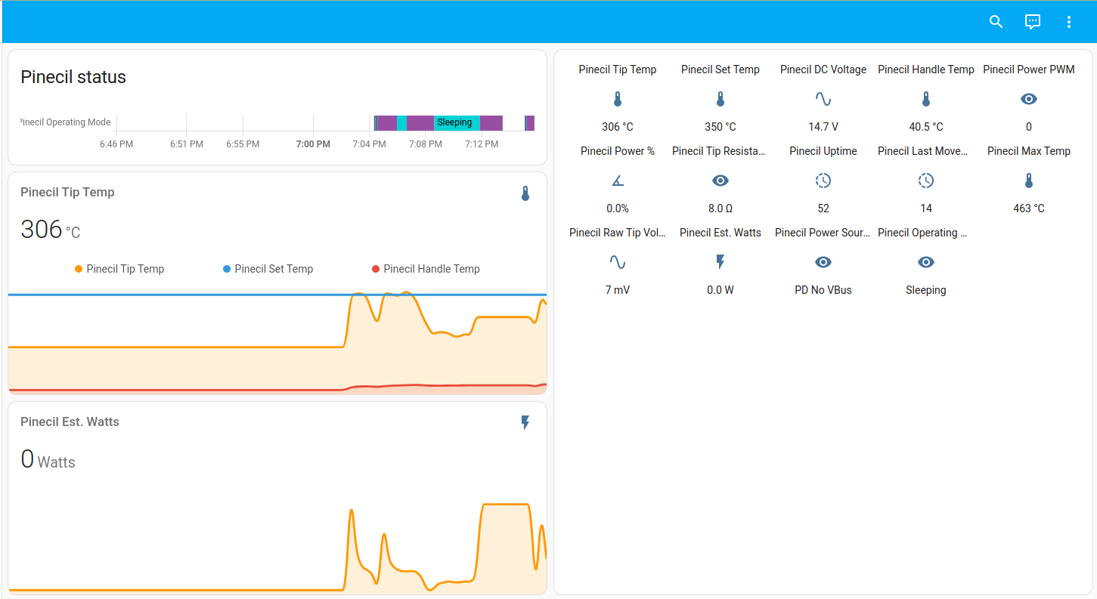The height and width of the screenshot is (599, 1097).
Task: Click the 350 °C set temp value
Action: pos(720,127)
